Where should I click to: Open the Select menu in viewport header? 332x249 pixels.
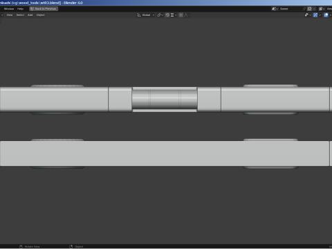(20, 15)
